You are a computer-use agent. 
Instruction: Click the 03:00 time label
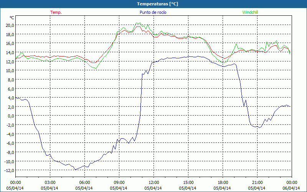click(x=50, y=183)
